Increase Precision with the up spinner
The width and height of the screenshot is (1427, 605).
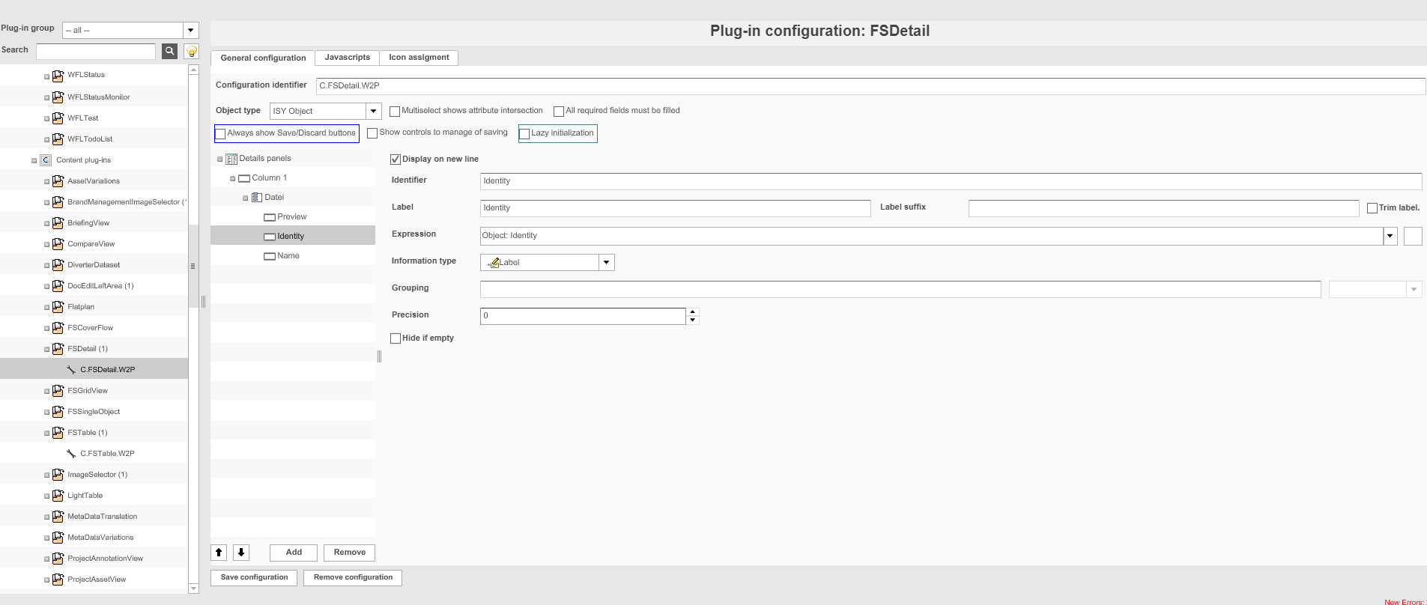click(693, 311)
